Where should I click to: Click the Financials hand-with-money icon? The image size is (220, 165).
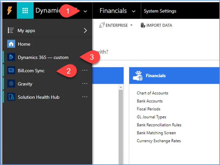[138, 76]
